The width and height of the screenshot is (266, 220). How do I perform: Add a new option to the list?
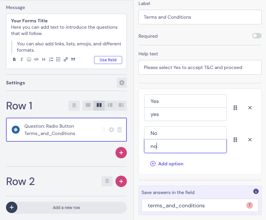click(167, 164)
